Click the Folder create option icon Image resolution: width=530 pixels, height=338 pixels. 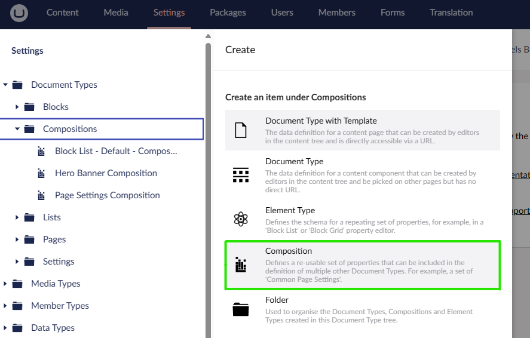pyautogui.click(x=241, y=309)
